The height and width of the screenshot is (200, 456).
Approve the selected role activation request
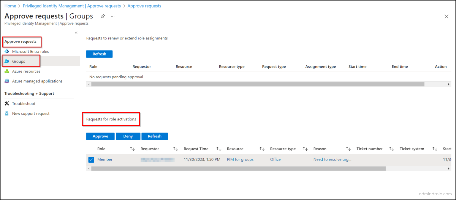point(100,136)
